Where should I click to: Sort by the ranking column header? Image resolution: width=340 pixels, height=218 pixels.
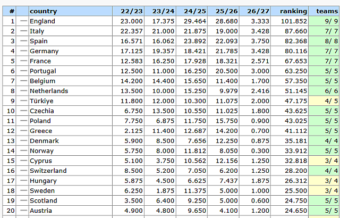[293, 11]
